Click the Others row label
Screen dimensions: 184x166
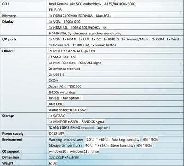pyautogui.click(x=7, y=51)
